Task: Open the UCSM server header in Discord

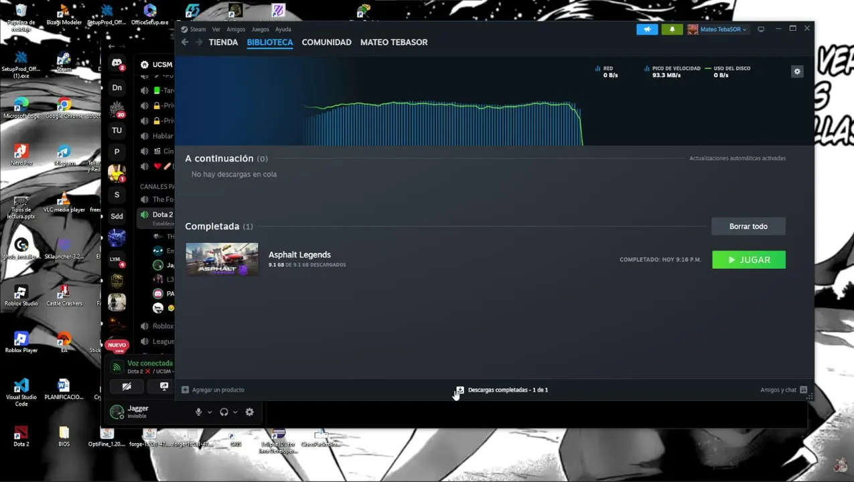Action: (x=157, y=64)
